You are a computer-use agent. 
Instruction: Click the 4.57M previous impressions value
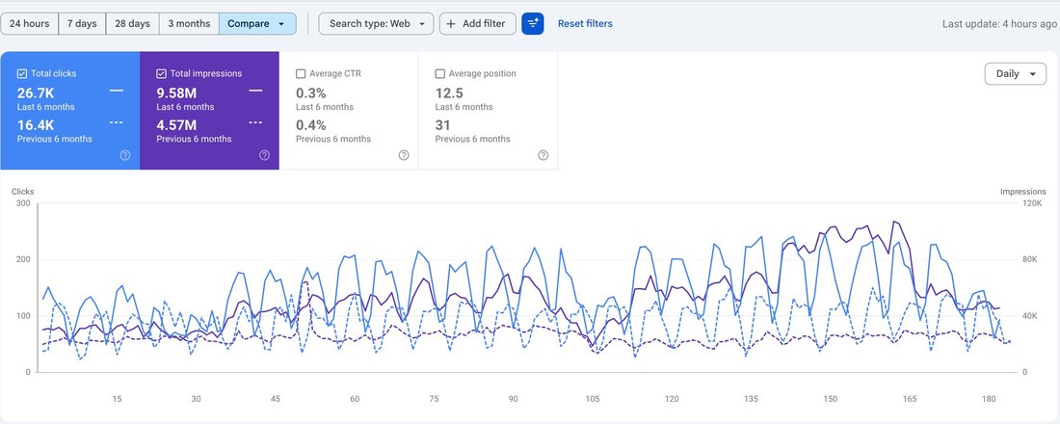(176, 125)
